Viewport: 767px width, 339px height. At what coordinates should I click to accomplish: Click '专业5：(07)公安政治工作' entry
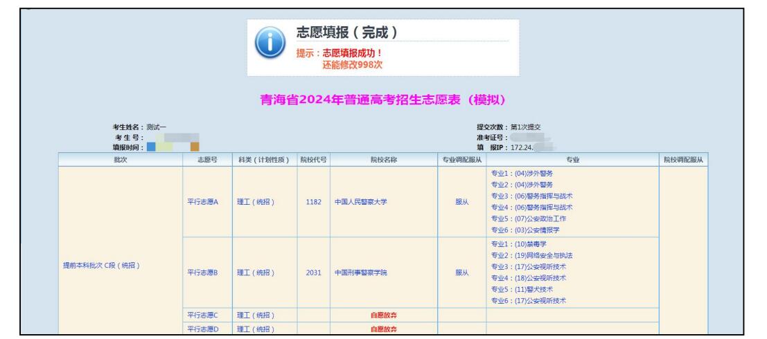[529, 219]
